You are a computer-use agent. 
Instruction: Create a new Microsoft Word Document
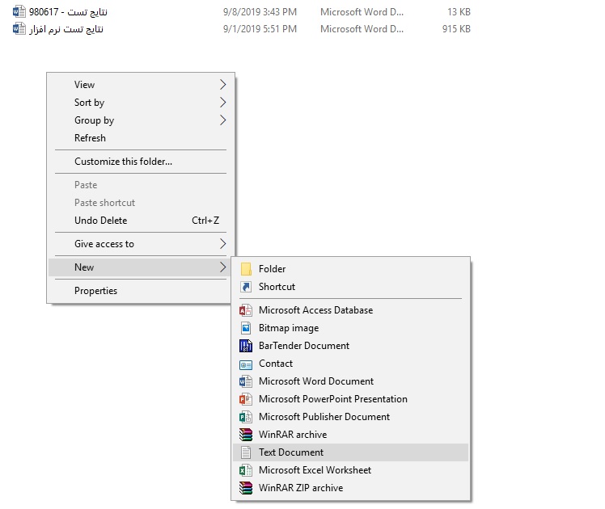tap(351, 381)
